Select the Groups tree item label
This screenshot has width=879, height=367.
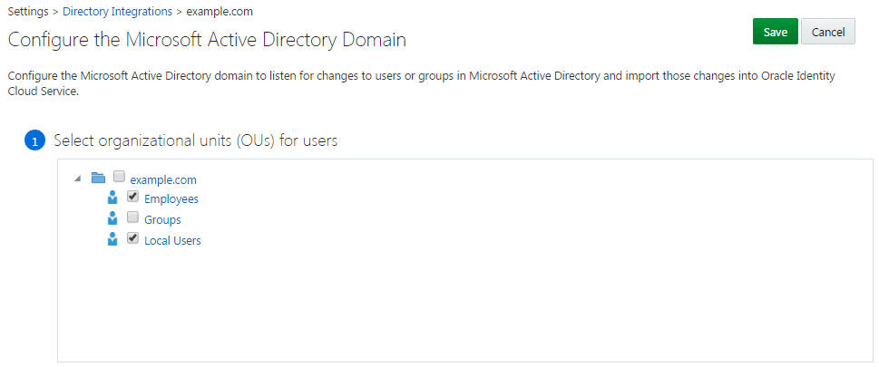[162, 220]
